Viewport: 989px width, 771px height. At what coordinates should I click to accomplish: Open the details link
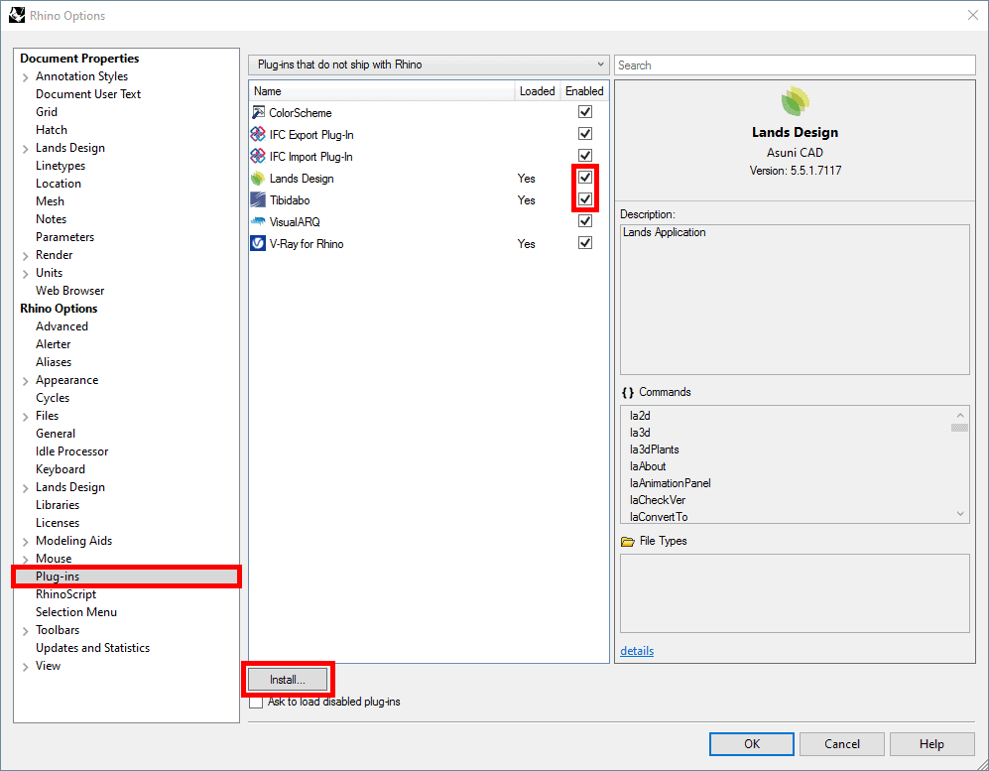[637, 651]
